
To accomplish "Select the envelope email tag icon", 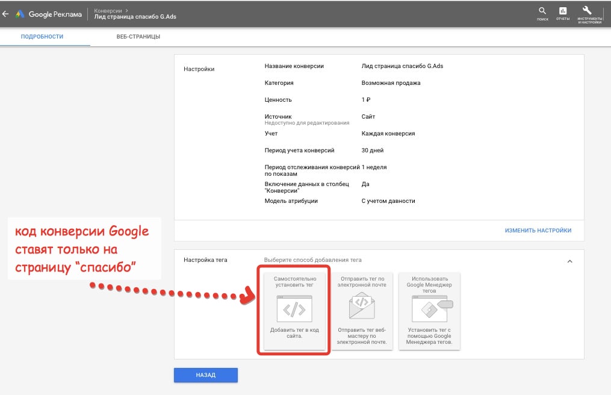I will (x=362, y=306).
